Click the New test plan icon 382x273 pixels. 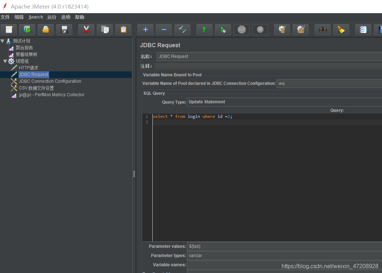(x=9, y=29)
